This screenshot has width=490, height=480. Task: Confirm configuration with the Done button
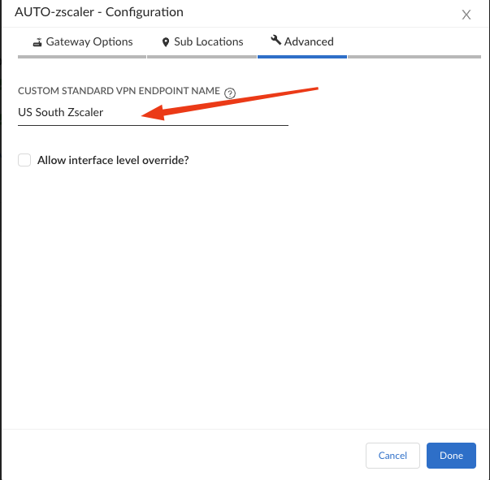pos(451,456)
